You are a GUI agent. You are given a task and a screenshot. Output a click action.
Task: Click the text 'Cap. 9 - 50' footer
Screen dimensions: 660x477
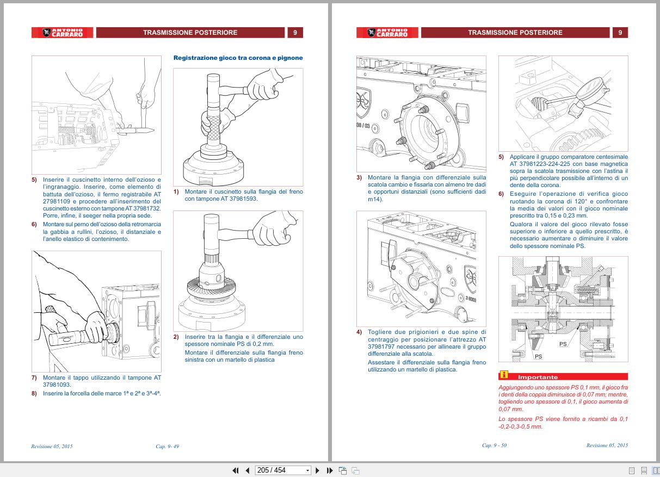coord(494,445)
